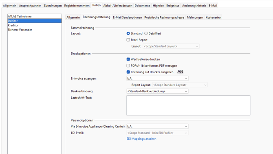This screenshot has width=273, height=154.
Task: Select ATLAS Teilnehmer in the role list
Action: click(x=35, y=16)
